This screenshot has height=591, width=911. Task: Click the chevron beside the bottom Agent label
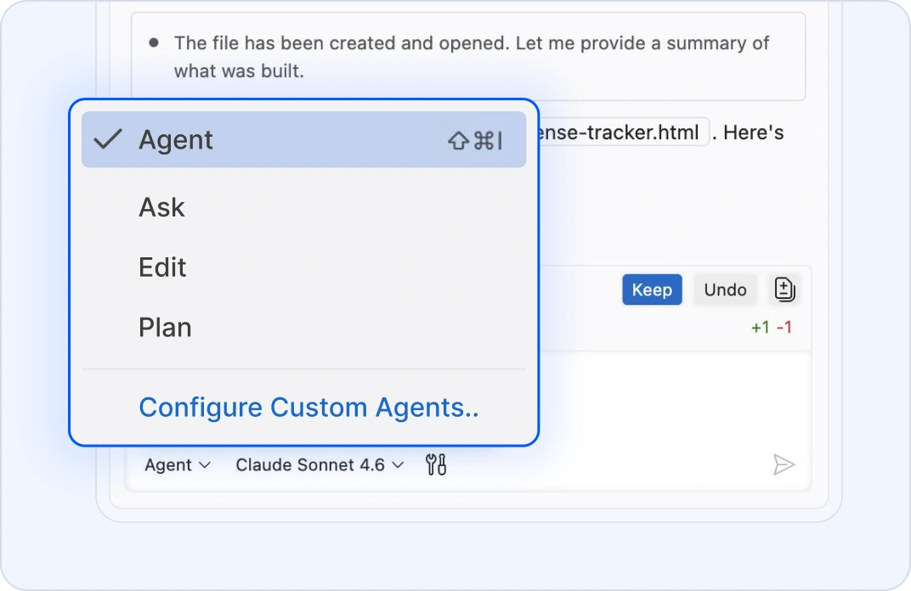click(204, 465)
